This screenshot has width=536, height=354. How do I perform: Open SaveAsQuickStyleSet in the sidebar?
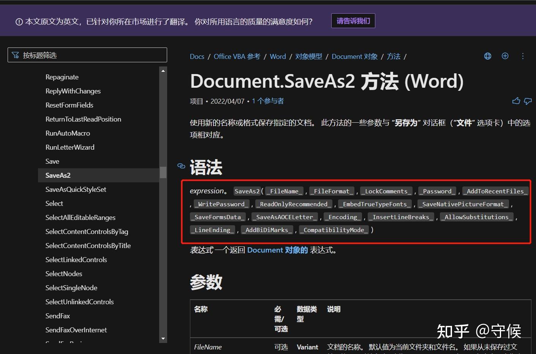[x=76, y=190]
